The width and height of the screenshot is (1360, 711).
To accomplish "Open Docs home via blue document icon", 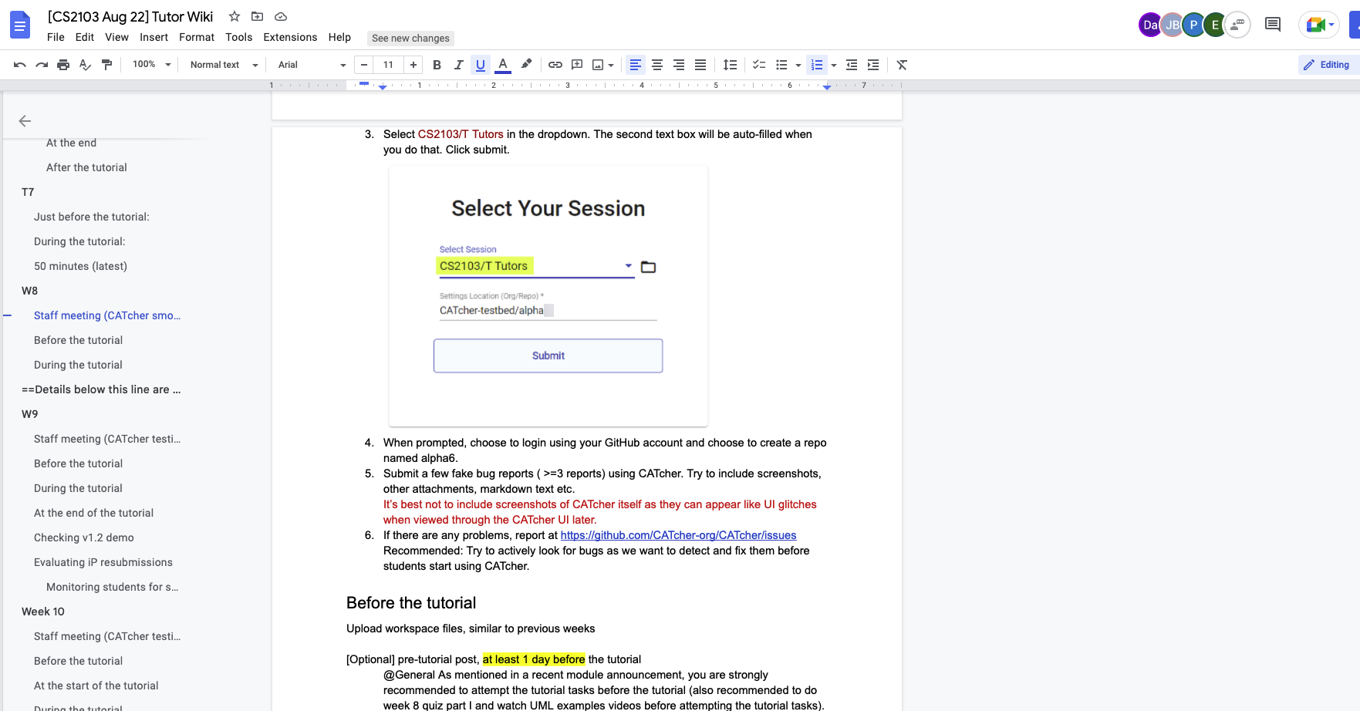I will (20, 25).
